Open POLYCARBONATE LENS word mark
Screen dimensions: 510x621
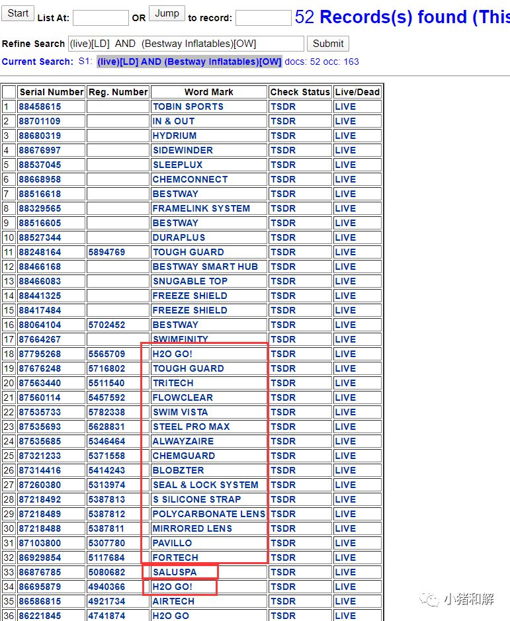(x=209, y=514)
